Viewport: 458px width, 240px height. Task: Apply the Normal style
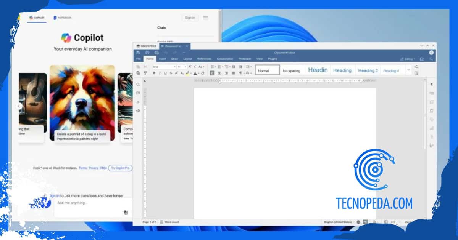pos(267,70)
